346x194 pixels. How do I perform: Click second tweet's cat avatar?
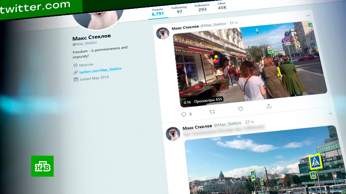tap(173, 133)
